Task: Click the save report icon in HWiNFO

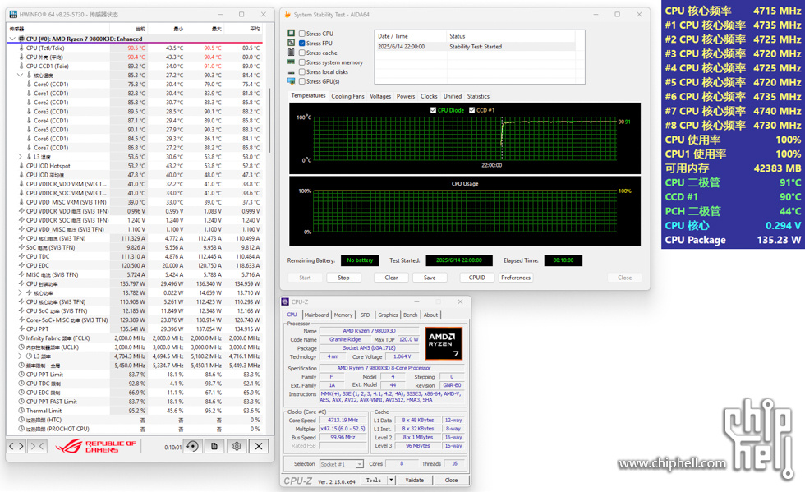Action: tap(214, 446)
